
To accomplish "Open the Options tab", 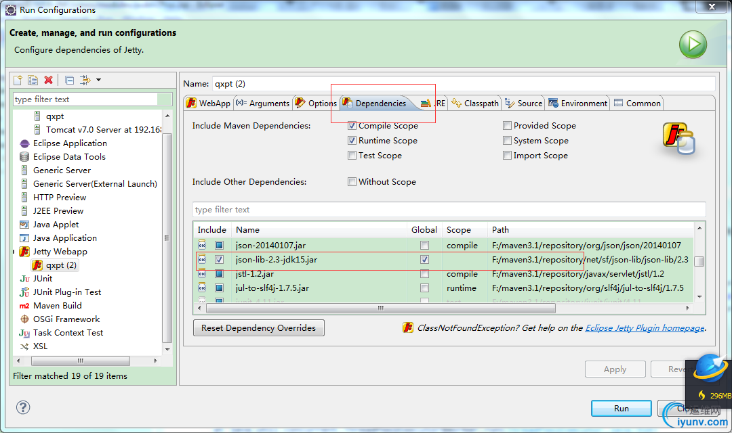I will [316, 104].
